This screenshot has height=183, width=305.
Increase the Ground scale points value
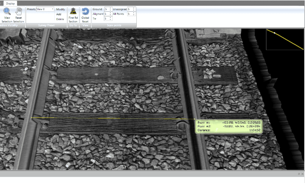click(x=110, y=8)
